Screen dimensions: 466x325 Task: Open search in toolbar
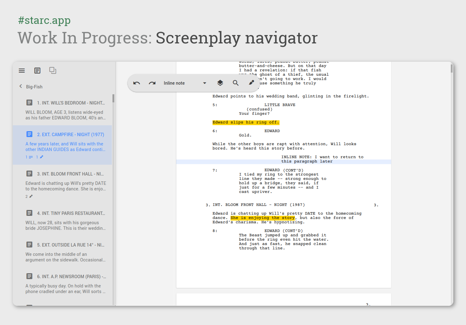point(236,83)
